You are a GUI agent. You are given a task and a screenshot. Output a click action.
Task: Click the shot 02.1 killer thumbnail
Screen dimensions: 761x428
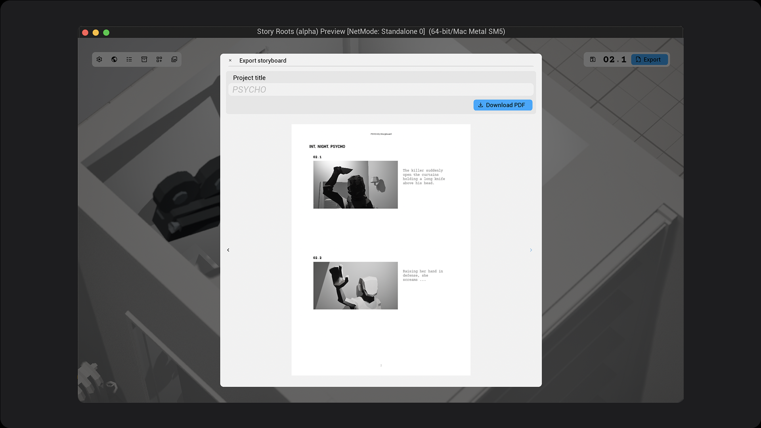pos(355,185)
